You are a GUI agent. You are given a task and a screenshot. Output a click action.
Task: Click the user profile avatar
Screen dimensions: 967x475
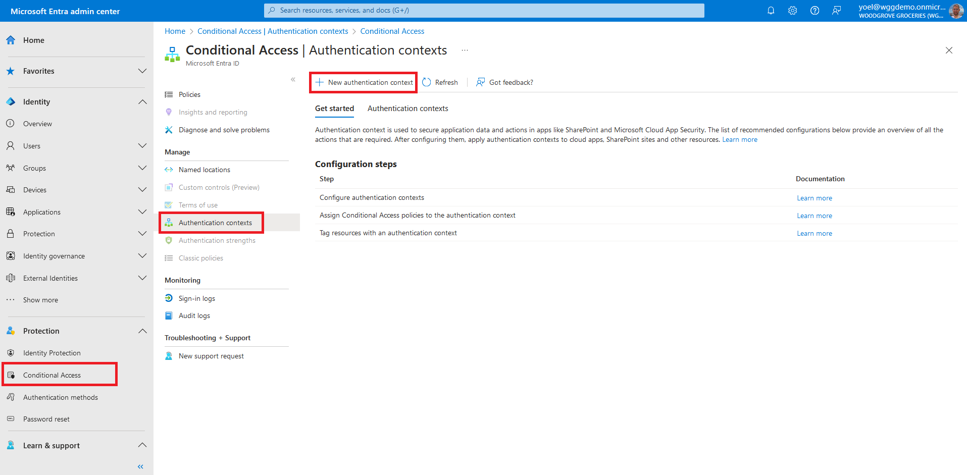click(x=956, y=11)
